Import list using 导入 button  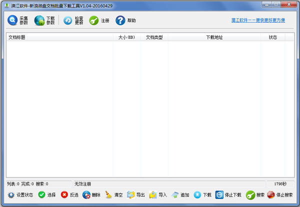coord(158,195)
